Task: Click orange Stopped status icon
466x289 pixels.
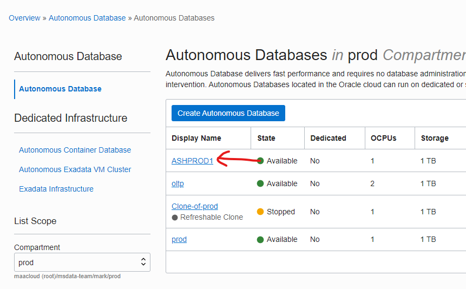Action: tap(260, 212)
